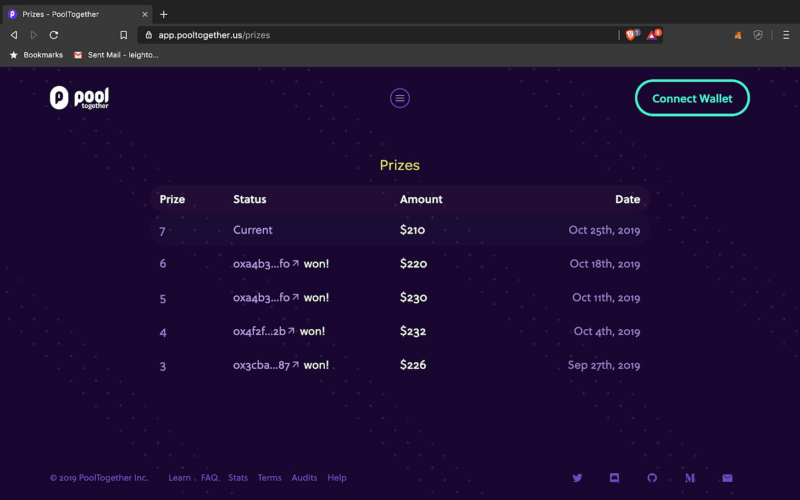The width and height of the screenshot is (800, 500).
Task: Open the MetaMask fox extension icon
Action: point(738,35)
